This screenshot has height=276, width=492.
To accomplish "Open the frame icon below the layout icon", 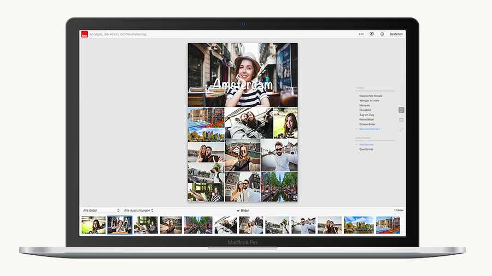I will (x=401, y=119).
